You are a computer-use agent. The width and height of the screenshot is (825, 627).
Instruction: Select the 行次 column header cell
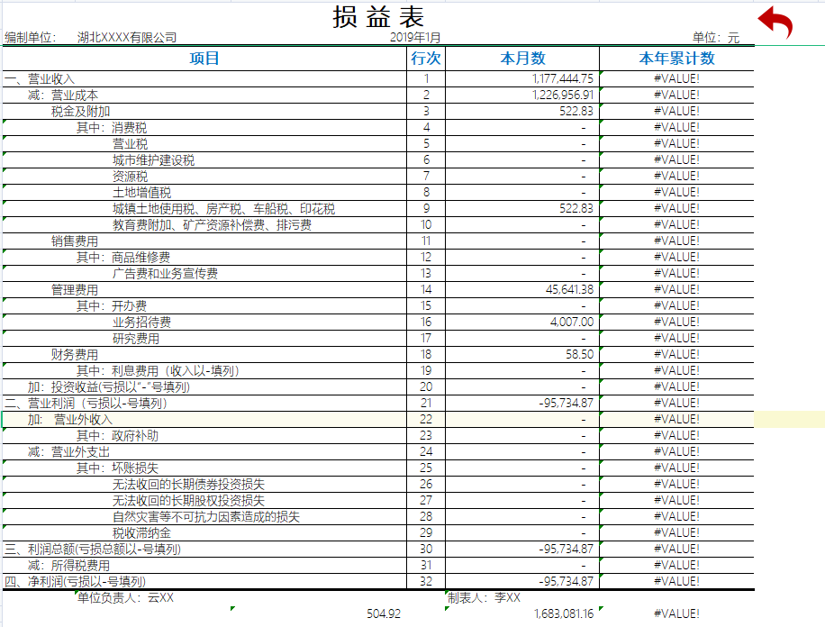click(422, 59)
